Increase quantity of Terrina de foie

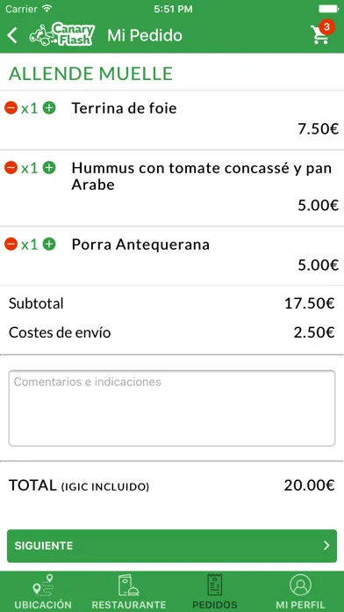pos(49,107)
